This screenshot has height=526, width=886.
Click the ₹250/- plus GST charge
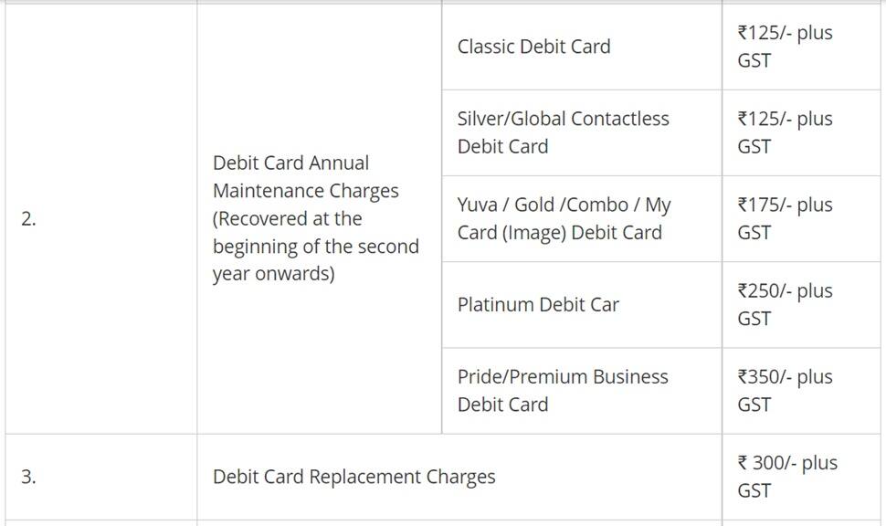point(785,305)
